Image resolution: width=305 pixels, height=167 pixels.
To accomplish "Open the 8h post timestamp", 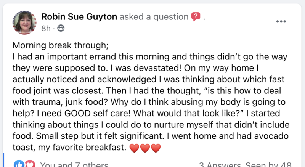I will coord(46,29).
